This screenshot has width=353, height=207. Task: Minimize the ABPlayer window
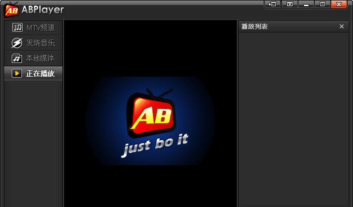coord(306,4)
